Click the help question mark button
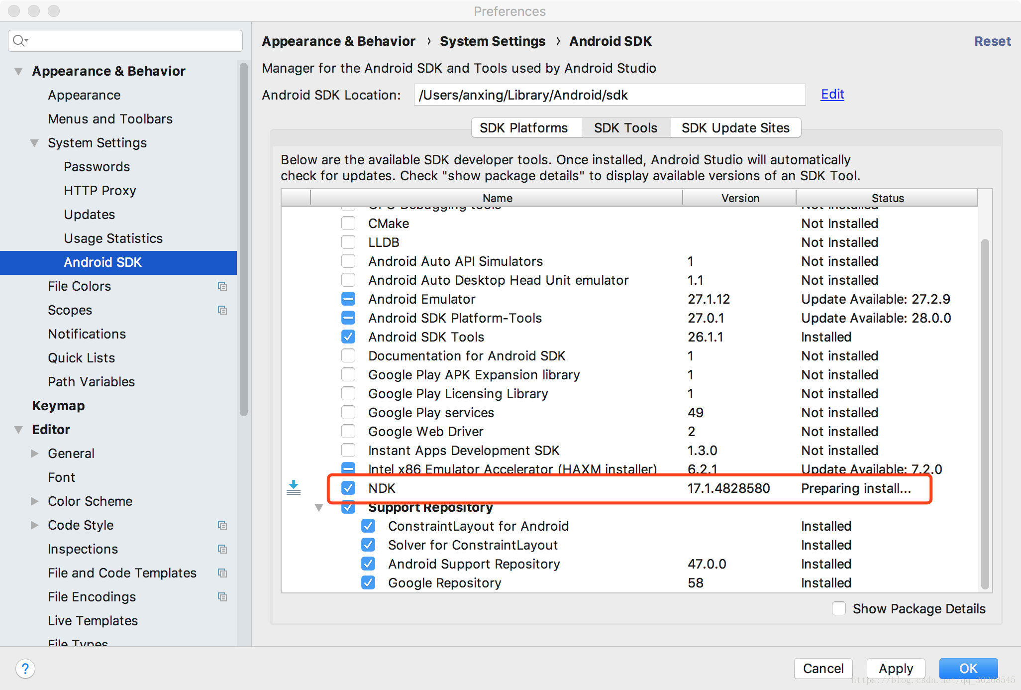 (x=25, y=668)
